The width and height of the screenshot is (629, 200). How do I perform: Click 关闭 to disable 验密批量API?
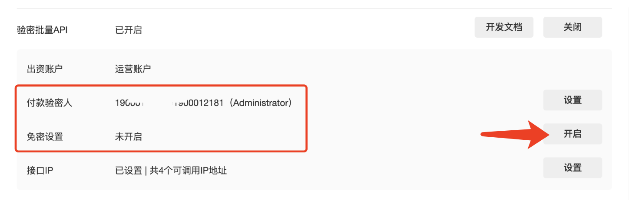point(573,27)
